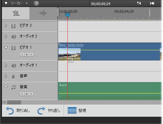Select the blue playhead marker on ruler

pyautogui.click(x=67, y=15)
